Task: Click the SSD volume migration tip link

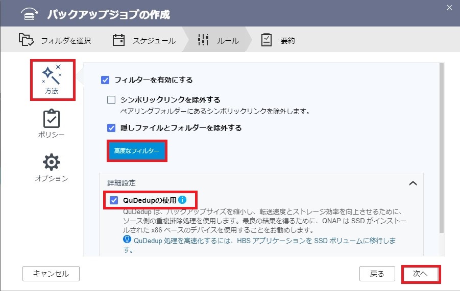Action: coord(259,245)
